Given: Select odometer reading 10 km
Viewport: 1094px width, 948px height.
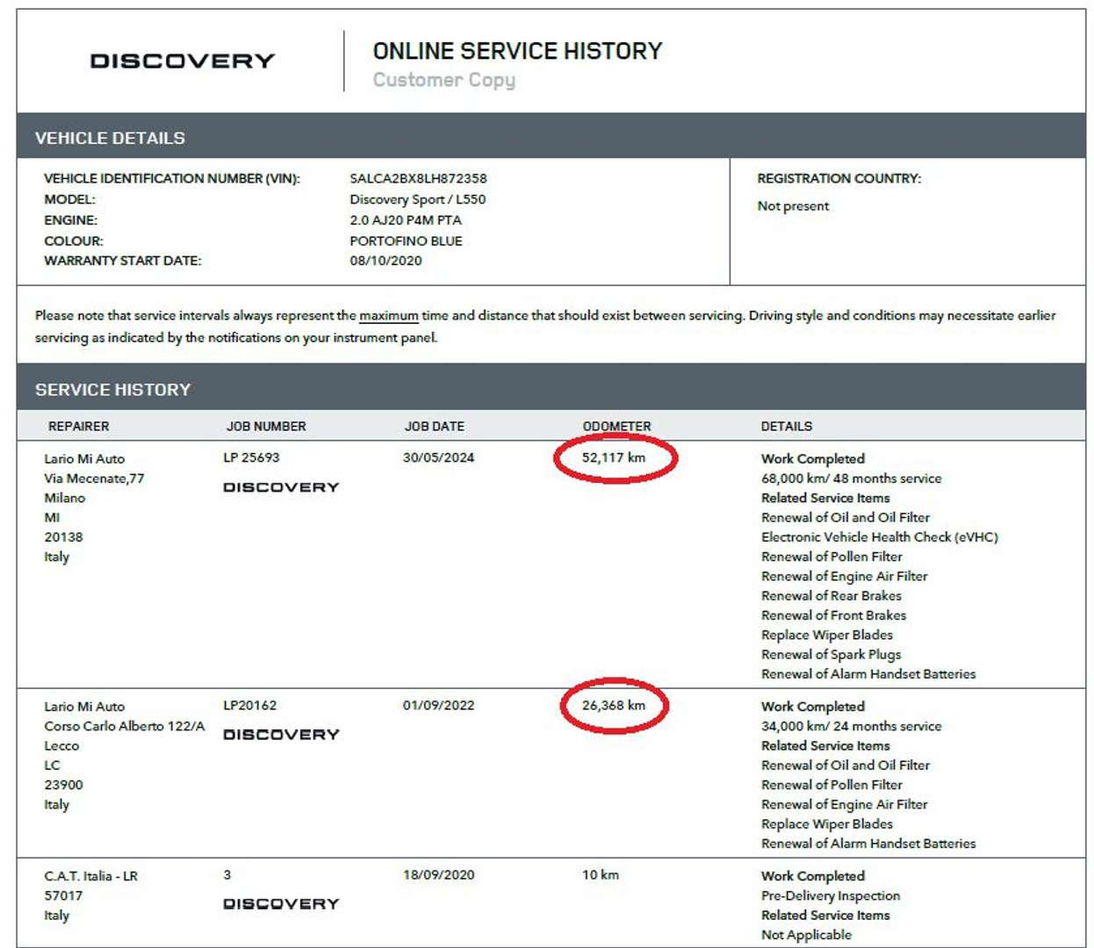Looking at the screenshot, I should tap(601, 875).
